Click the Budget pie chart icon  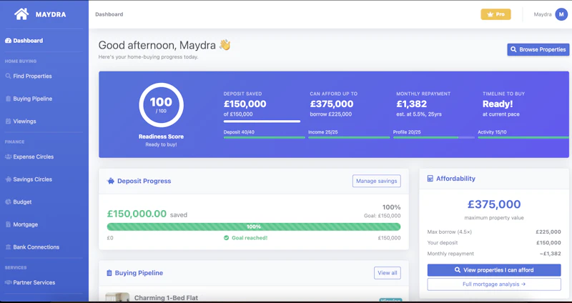point(8,202)
